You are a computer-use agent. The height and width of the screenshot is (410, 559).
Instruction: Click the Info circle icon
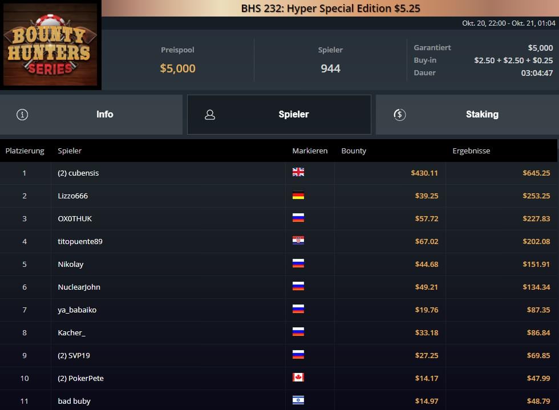(22, 115)
